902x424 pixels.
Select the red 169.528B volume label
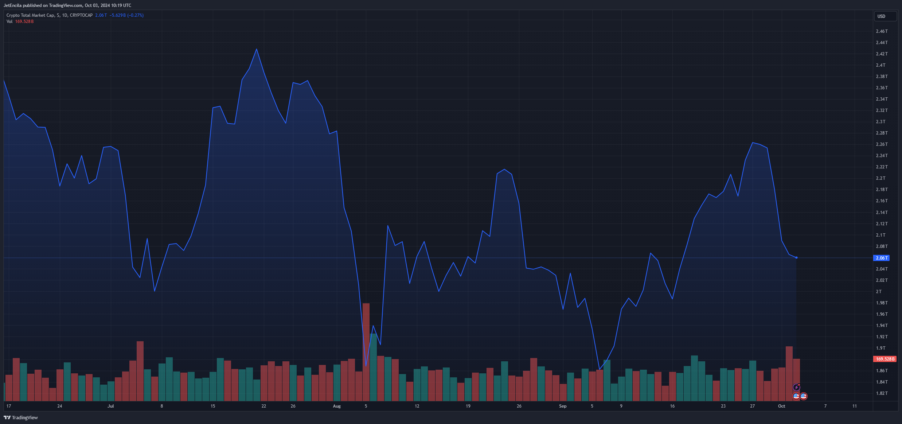[885, 359]
